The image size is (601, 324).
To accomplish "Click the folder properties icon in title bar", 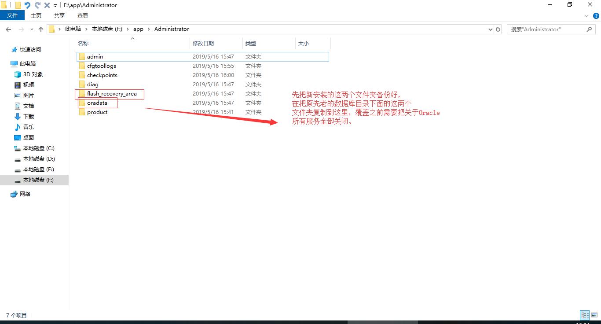I will click(18, 5).
